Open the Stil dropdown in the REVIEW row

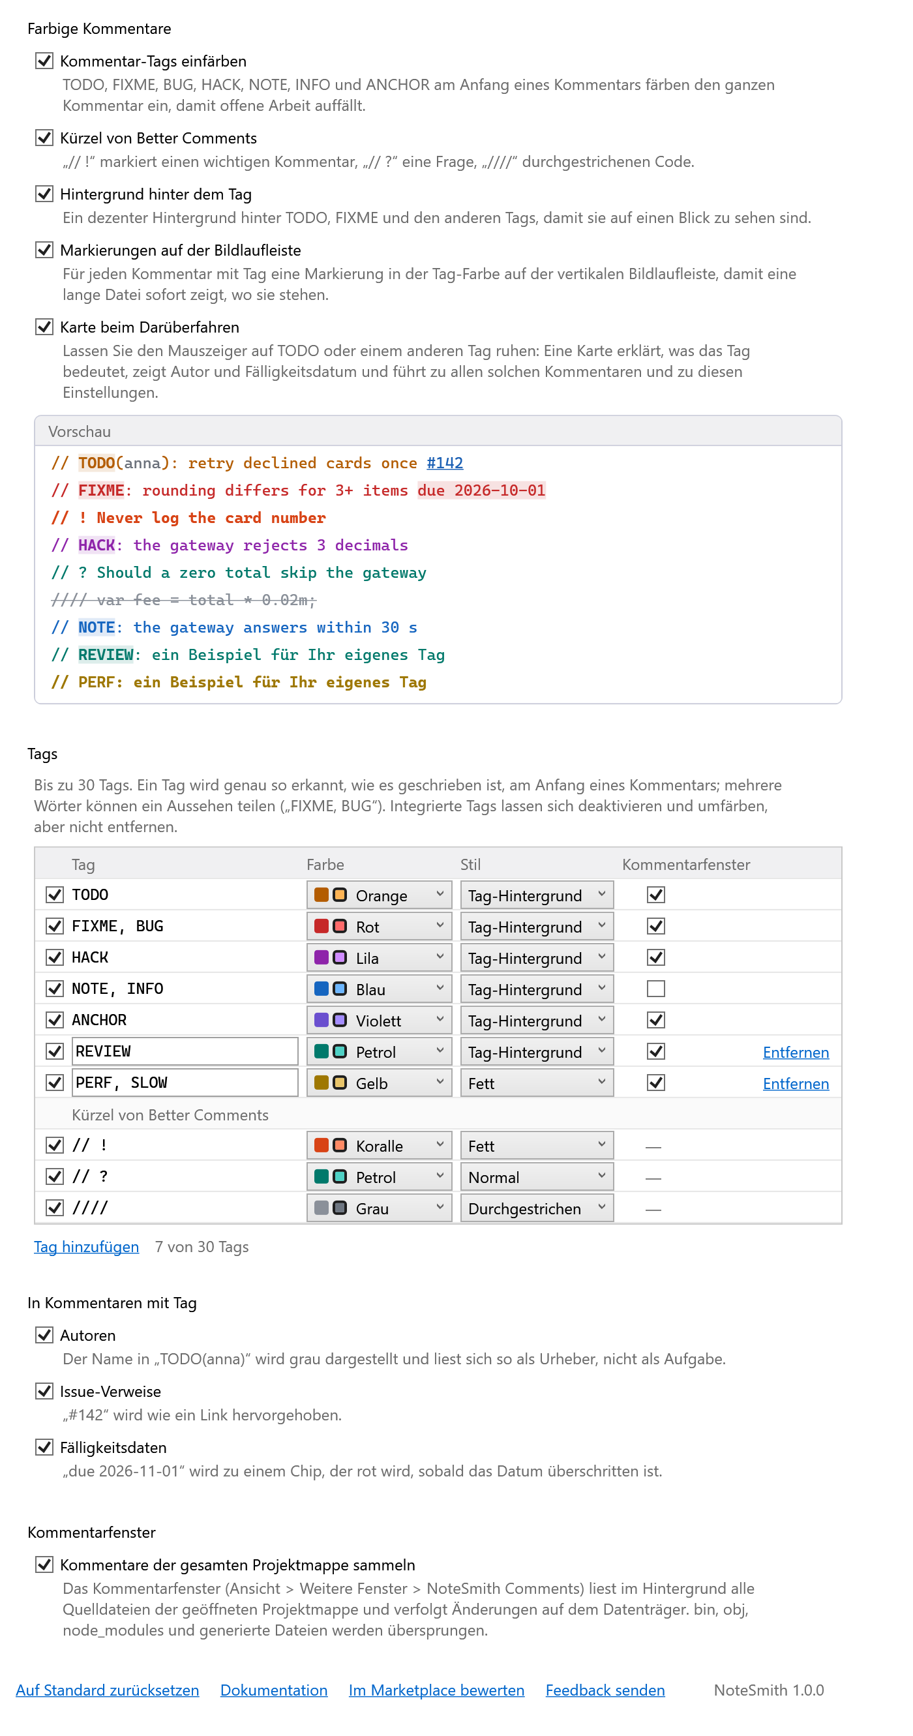(x=537, y=1052)
